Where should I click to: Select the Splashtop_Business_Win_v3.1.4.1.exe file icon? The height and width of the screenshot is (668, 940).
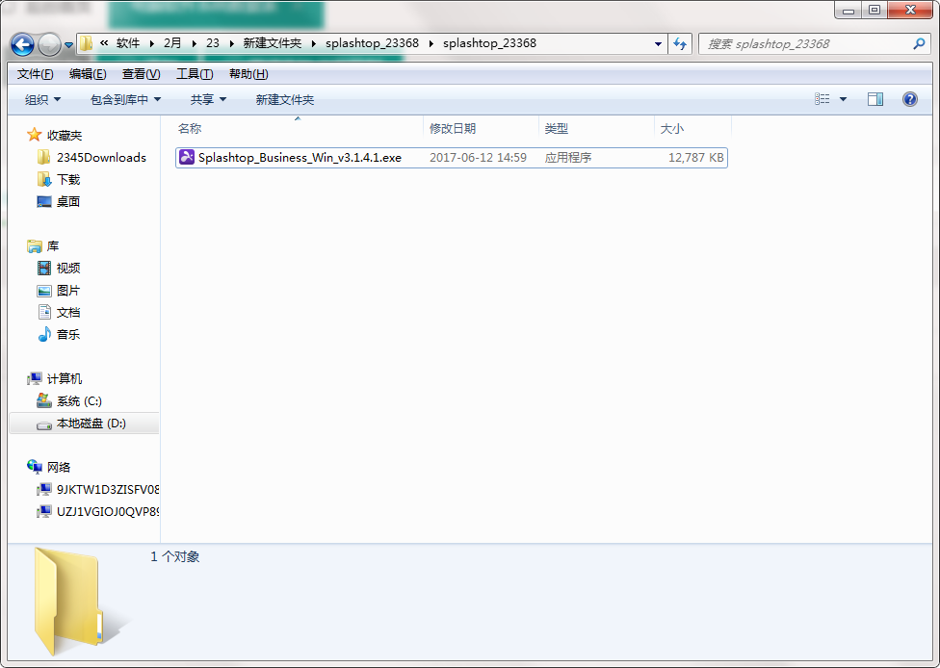tap(187, 157)
